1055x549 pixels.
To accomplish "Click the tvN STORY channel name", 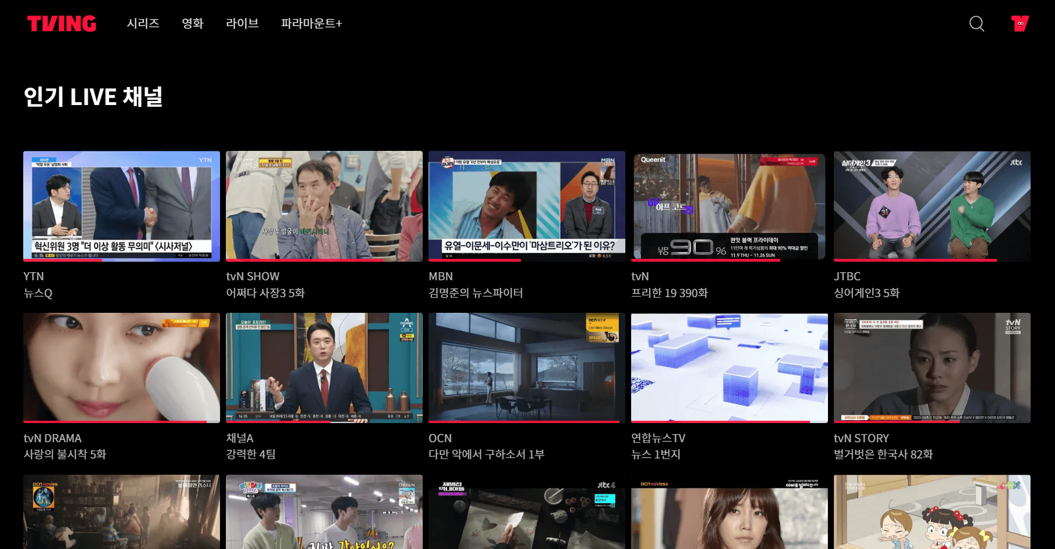I will pyautogui.click(x=862, y=438).
